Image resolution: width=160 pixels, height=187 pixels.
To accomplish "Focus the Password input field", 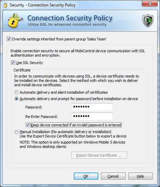I will [x=92, y=107].
